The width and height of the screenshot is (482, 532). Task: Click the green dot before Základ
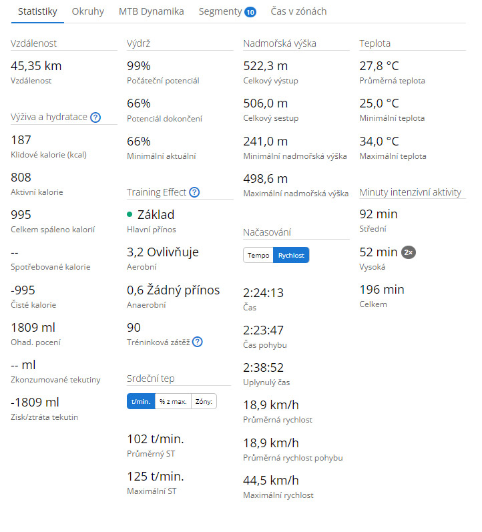click(x=130, y=215)
